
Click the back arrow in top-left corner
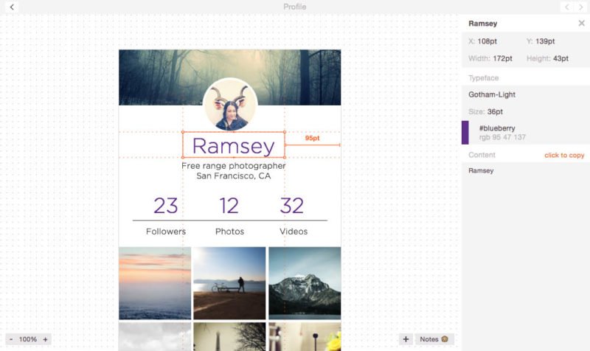tap(12, 7)
